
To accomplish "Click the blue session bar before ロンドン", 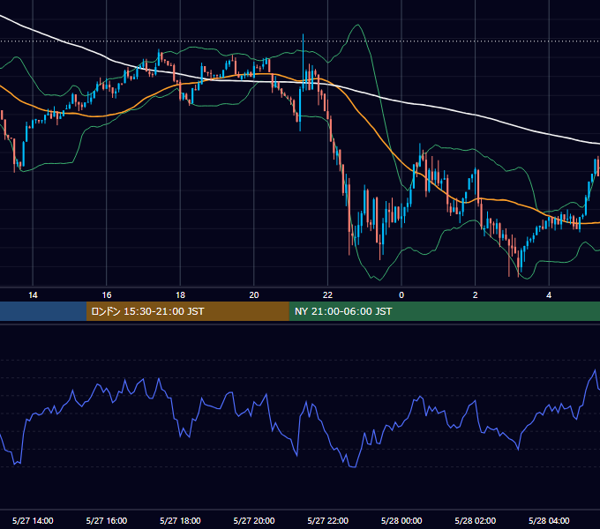I will (x=43, y=311).
